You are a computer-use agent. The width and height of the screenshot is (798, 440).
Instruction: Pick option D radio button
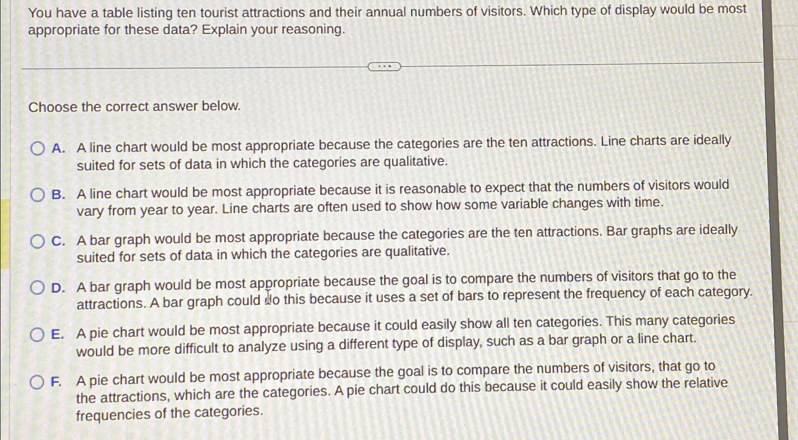point(38,288)
